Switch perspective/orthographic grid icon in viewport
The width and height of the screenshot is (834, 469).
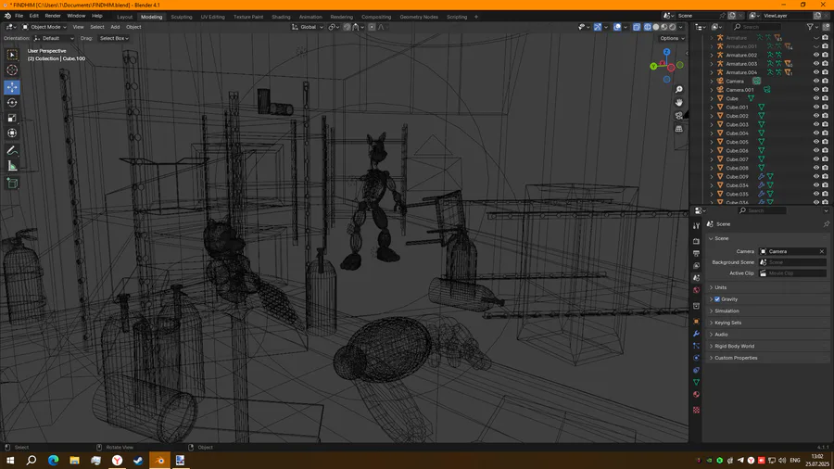(678, 129)
